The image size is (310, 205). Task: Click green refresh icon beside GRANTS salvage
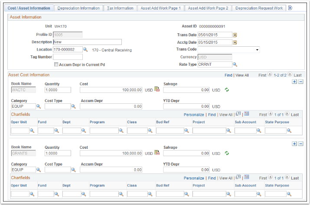tap(227, 153)
